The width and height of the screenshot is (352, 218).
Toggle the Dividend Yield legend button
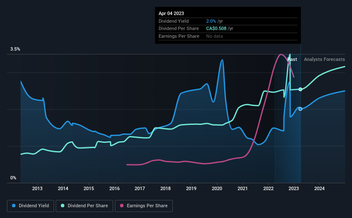coord(30,206)
